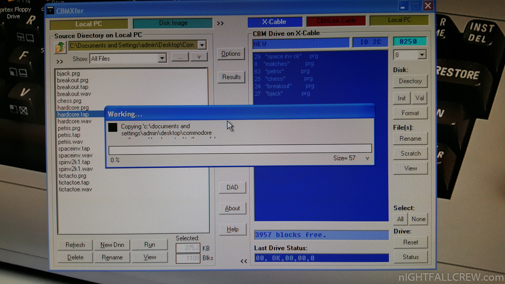The height and width of the screenshot is (284, 505).
Task: Click the << arrows near Last Drive Status
Action: (244, 261)
